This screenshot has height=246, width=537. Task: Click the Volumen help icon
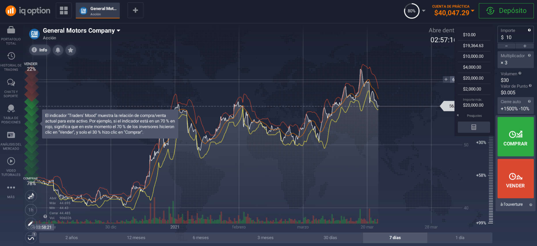(x=520, y=73)
